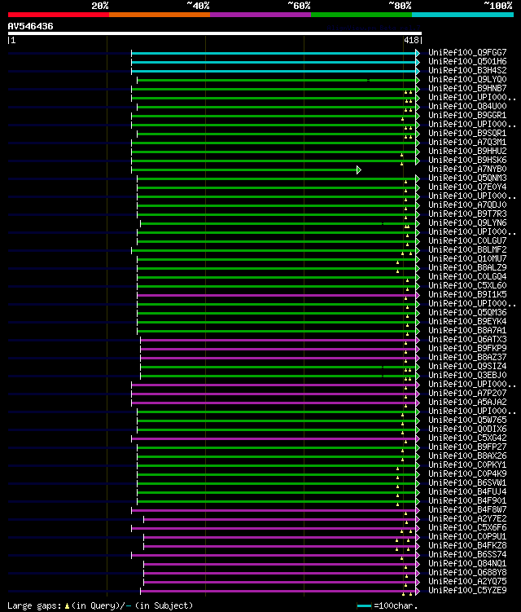Click the UniRef100_B9SQR1 label
This screenshot has width=521, height=612.
point(467,133)
